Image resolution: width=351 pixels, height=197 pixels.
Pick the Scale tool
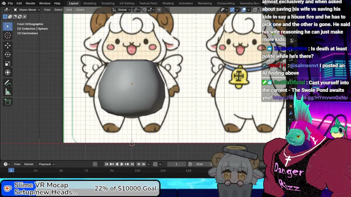coord(8,63)
